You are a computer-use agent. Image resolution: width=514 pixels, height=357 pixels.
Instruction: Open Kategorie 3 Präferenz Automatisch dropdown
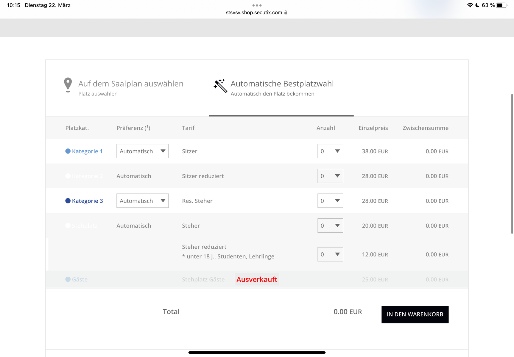(142, 201)
